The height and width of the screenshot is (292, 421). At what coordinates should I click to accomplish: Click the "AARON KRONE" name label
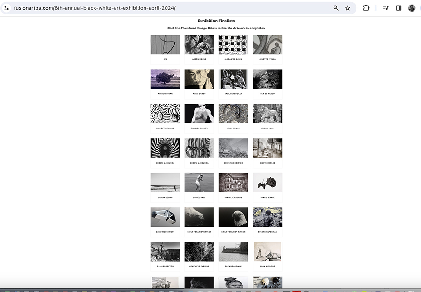[199, 59]
